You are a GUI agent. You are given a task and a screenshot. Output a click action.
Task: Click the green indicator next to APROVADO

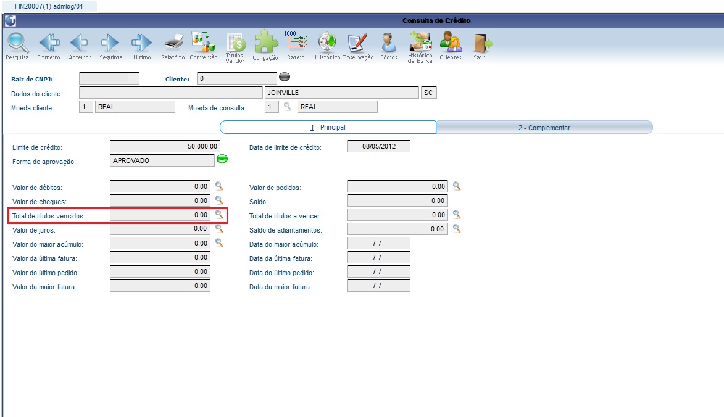[222, 159]
